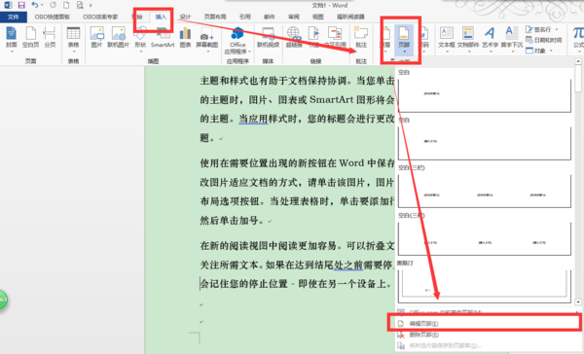Insert a text box (文本框)
584x354 pixels.
pyautogui.click(x=447, y=39)
